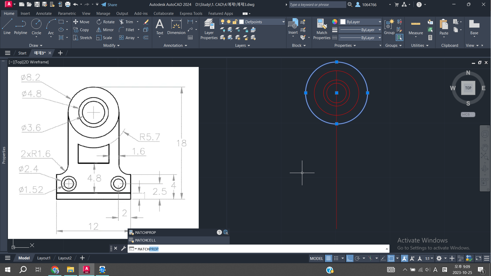
Task: Click the Mirror modify tool
Action: coord(105,30)
